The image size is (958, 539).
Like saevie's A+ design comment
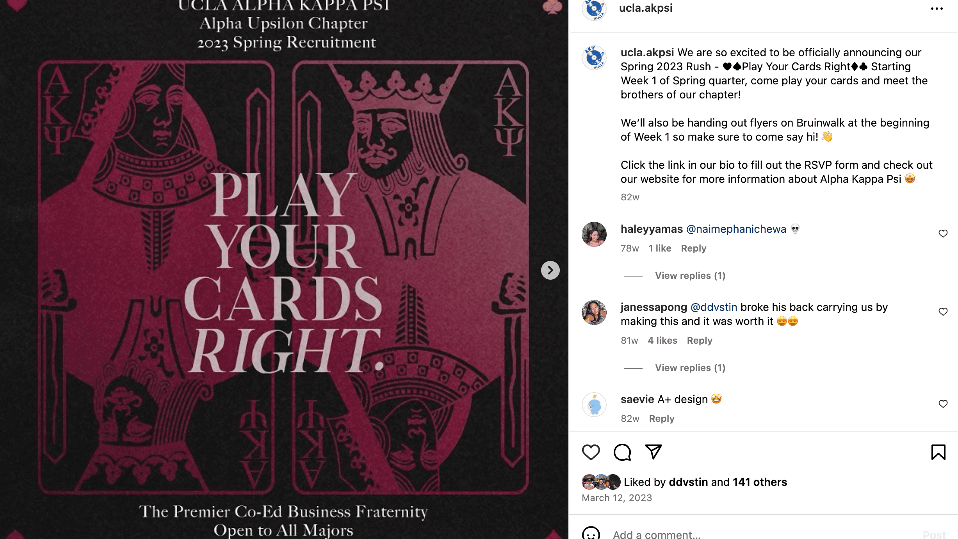click(943, 404)
